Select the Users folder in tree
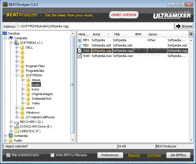The height and width of the screenshot is (164, 196). [30, 108]
